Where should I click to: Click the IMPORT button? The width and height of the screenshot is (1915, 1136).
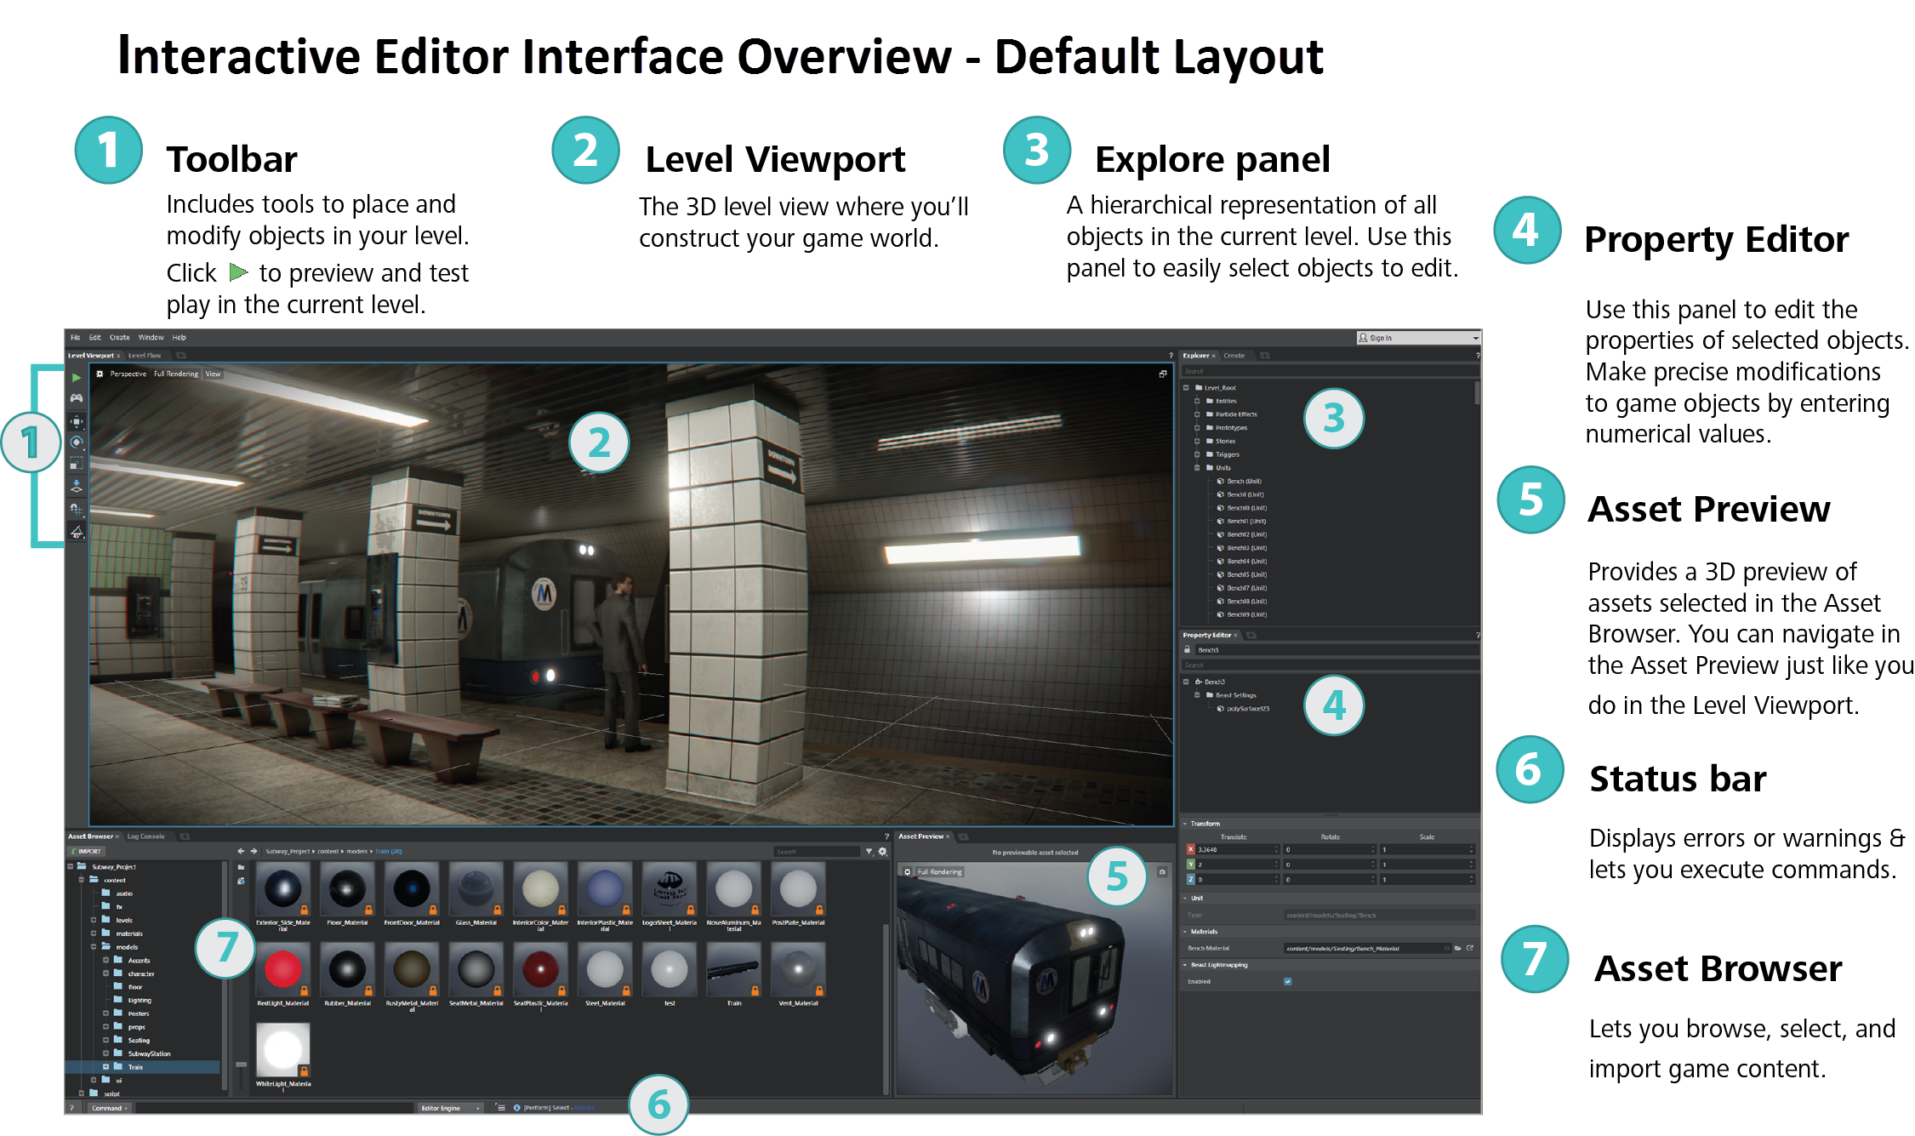87,851
